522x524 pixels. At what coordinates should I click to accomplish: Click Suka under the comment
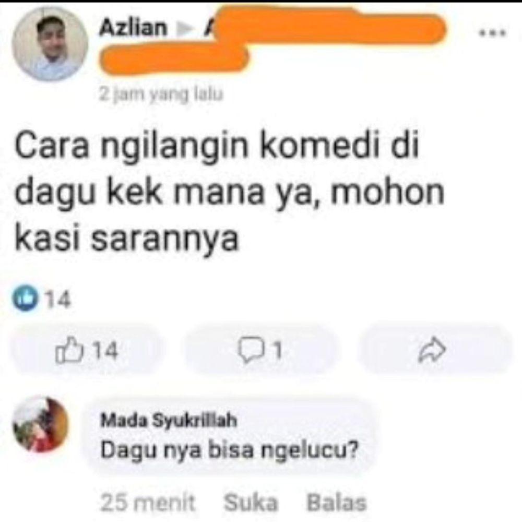click(251, 503)
